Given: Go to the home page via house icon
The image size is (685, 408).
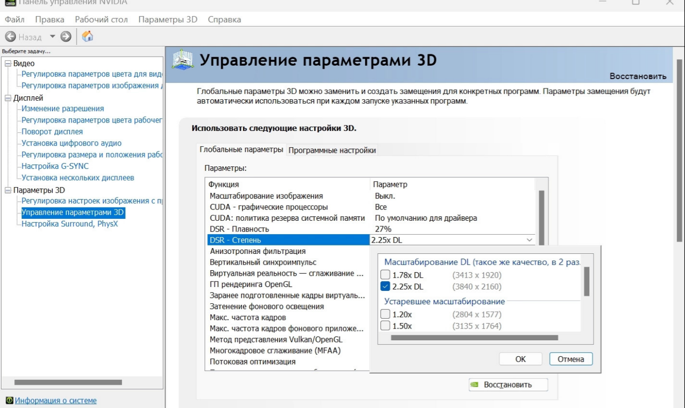Looking at the screenshot, I should click(x=87, y=37).
